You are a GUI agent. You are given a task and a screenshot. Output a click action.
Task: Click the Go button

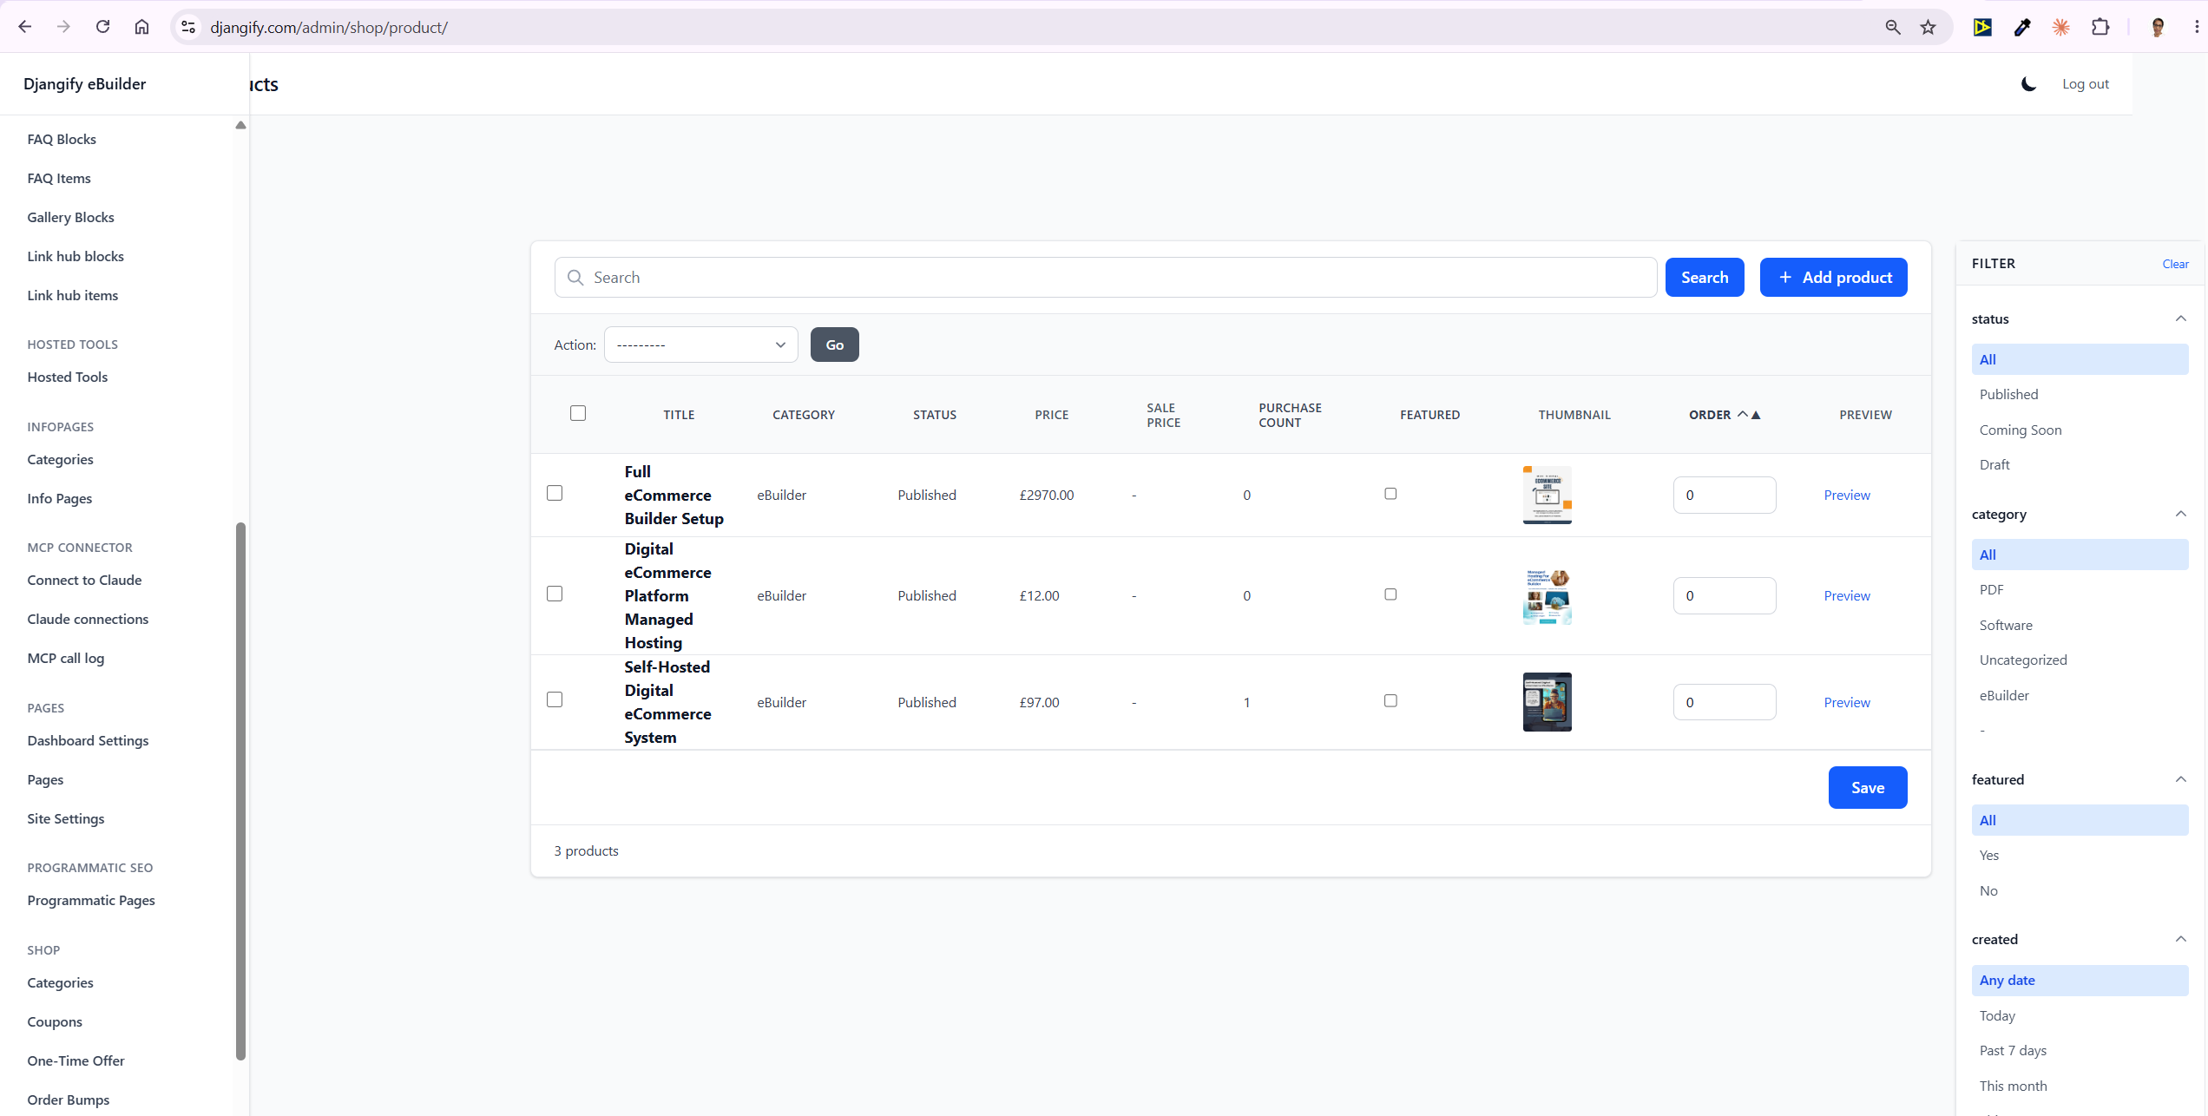834,345
